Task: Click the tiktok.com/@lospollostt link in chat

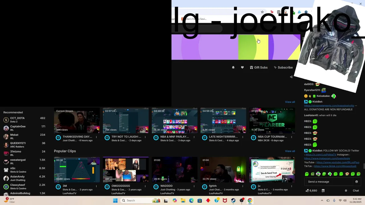Action: [335, 166]
